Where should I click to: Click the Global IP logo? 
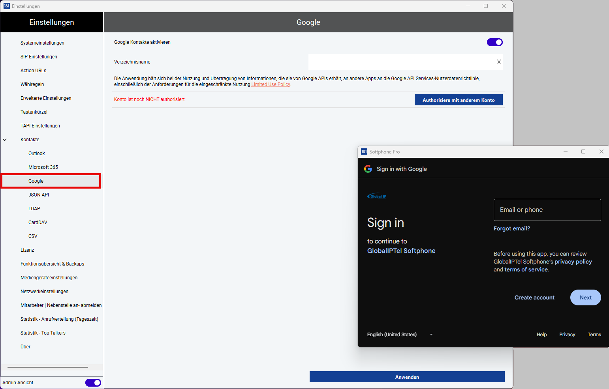click(377, 196)
